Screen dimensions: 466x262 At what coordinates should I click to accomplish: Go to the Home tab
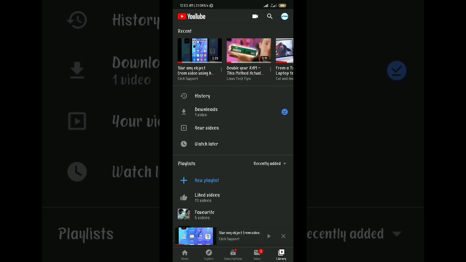(185, 255)
